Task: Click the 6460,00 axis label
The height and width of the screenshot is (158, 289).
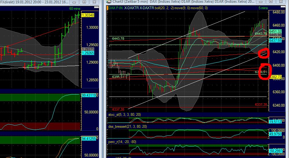Action: coord(279,25)
